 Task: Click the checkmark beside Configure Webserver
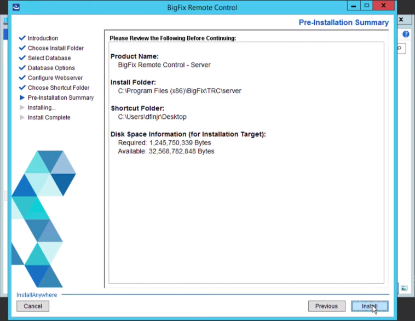22,78
